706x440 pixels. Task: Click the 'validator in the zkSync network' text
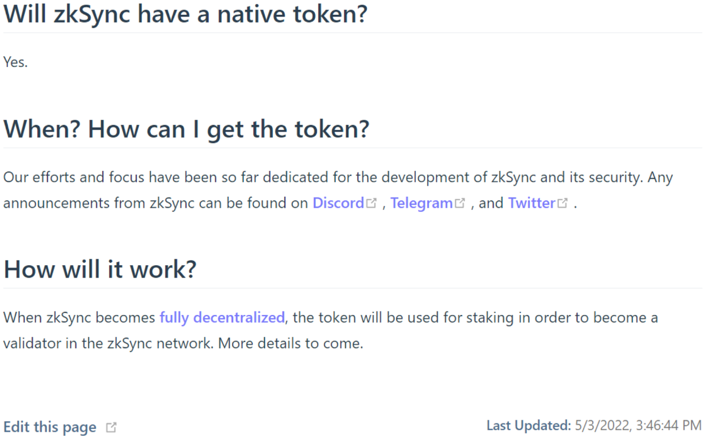click(108, 344)
